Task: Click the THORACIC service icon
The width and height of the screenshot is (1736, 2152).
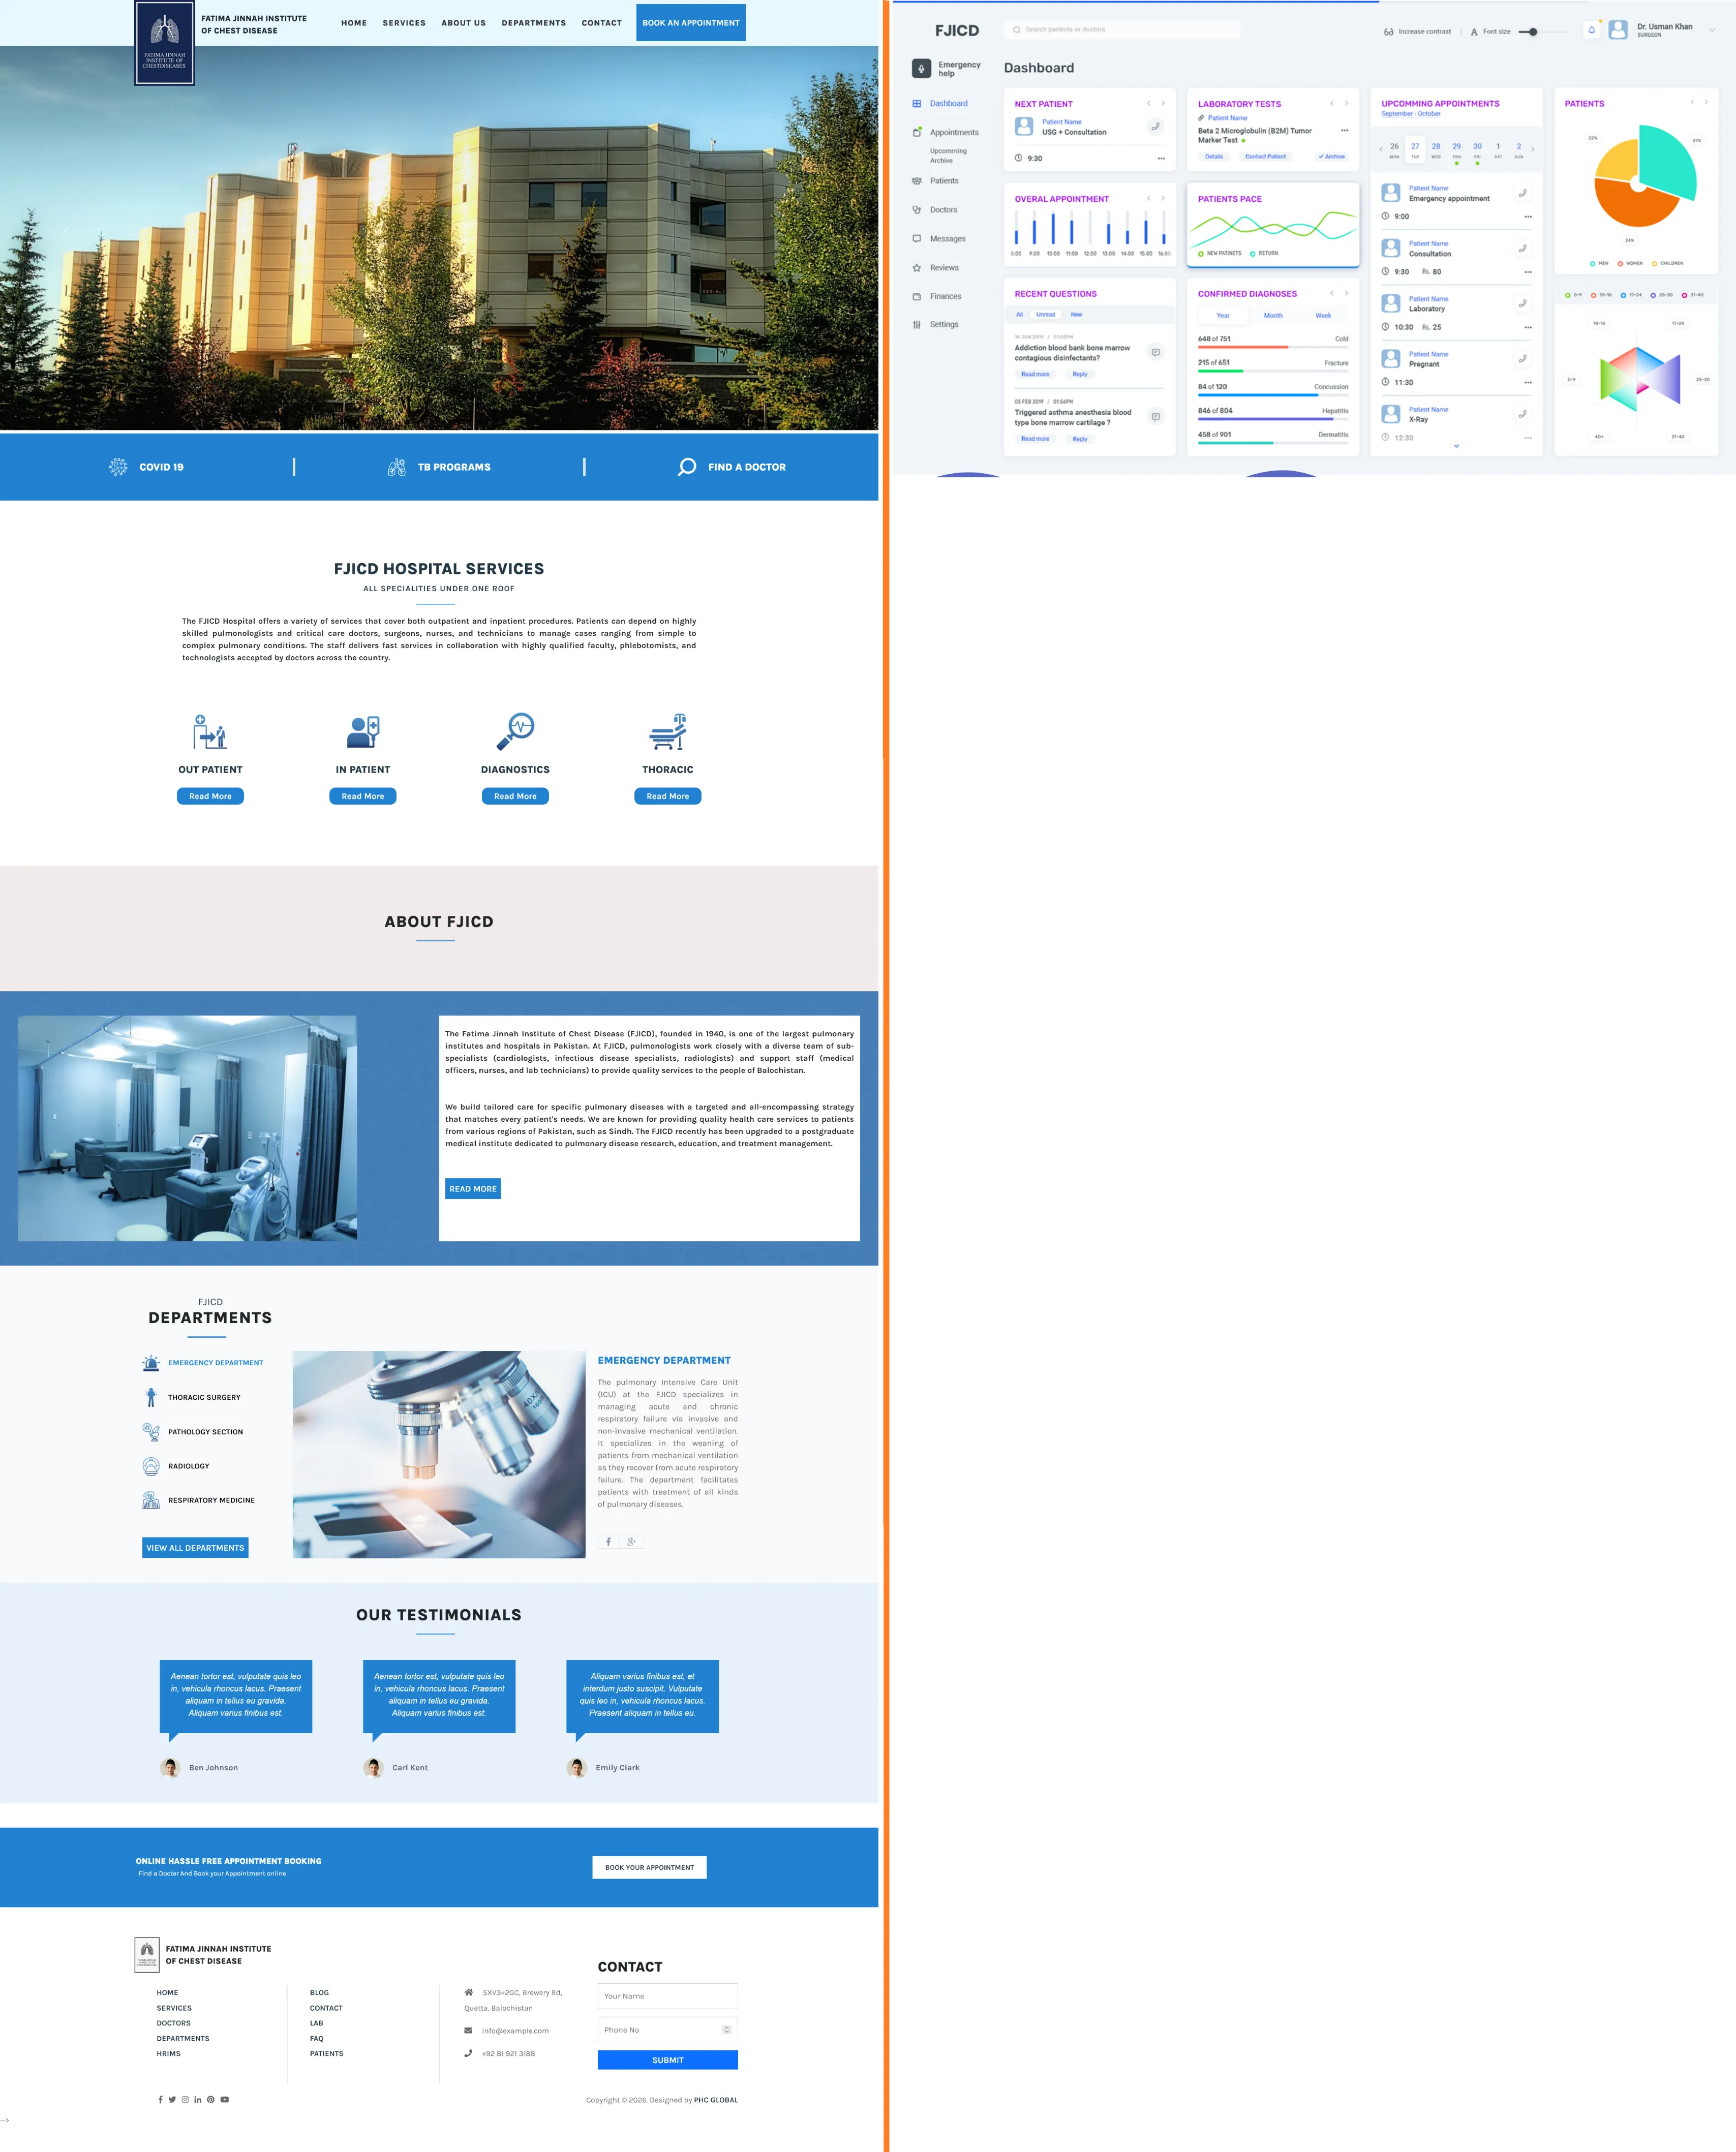Action: [667, 732]
